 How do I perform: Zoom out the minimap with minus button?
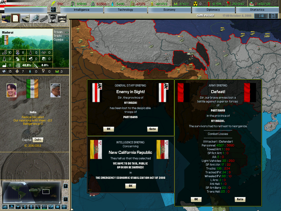pos(65,199)
